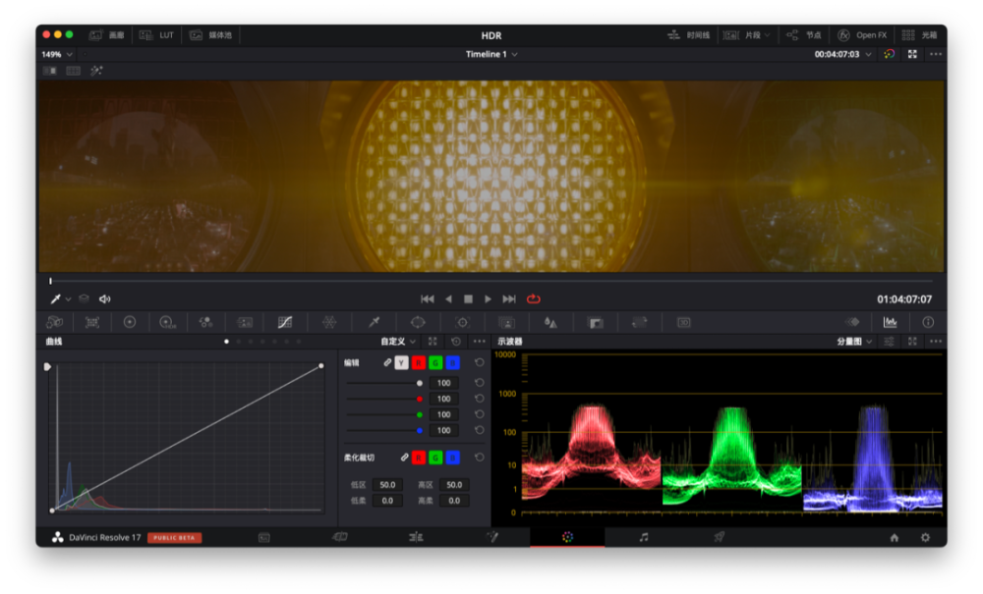Enable loop playback
This screenshot has width=983, height=594.
click(534, 299)
